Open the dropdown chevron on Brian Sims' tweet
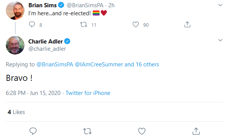Viewport: 229px width, 140px height. pos(220,5)
